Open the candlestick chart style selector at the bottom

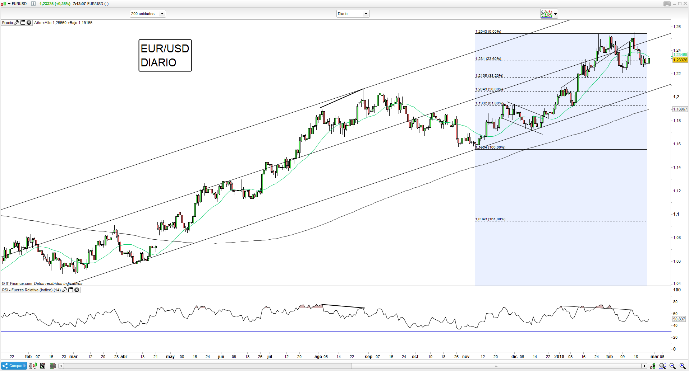click(35, 366)
